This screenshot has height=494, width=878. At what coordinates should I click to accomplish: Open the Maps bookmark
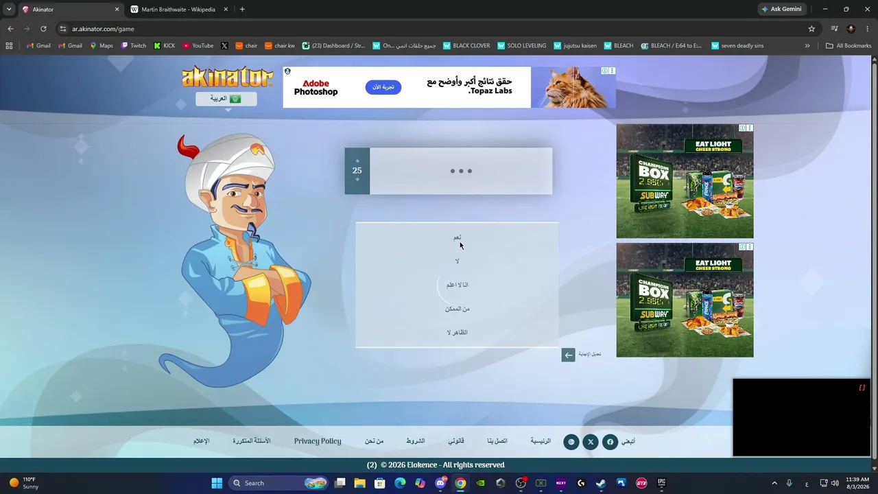pos(102,46)
